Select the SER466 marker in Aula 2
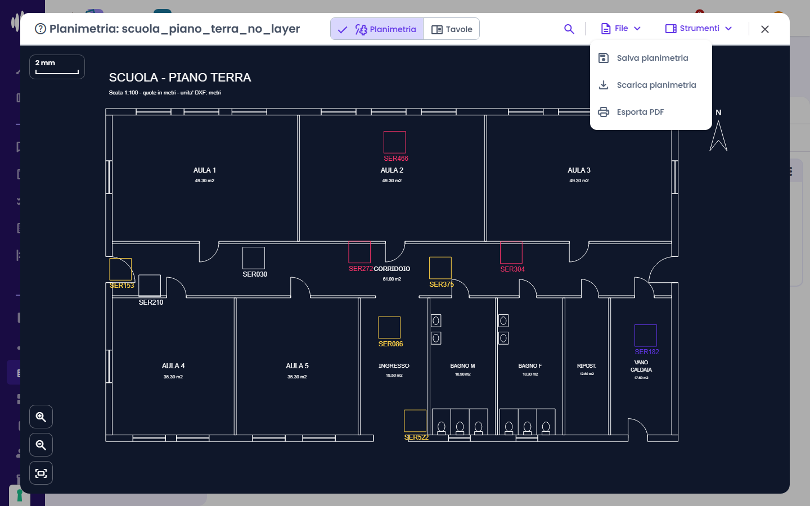The width and height of the screenshot is (810, 506). 395,142
